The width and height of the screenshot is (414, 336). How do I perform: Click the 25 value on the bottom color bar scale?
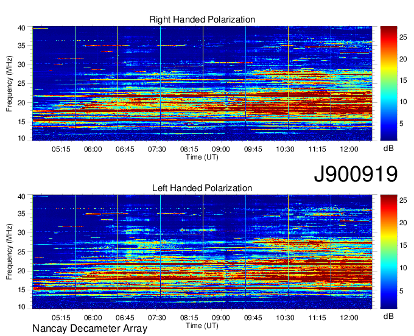pyautogui.click(x=403, y=200)
